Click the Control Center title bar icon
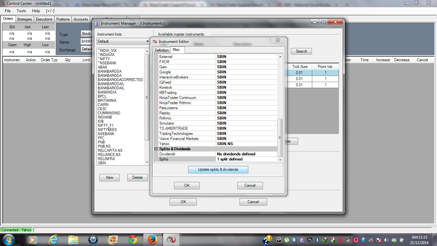 pyautogui.click(x=4, y=3)
